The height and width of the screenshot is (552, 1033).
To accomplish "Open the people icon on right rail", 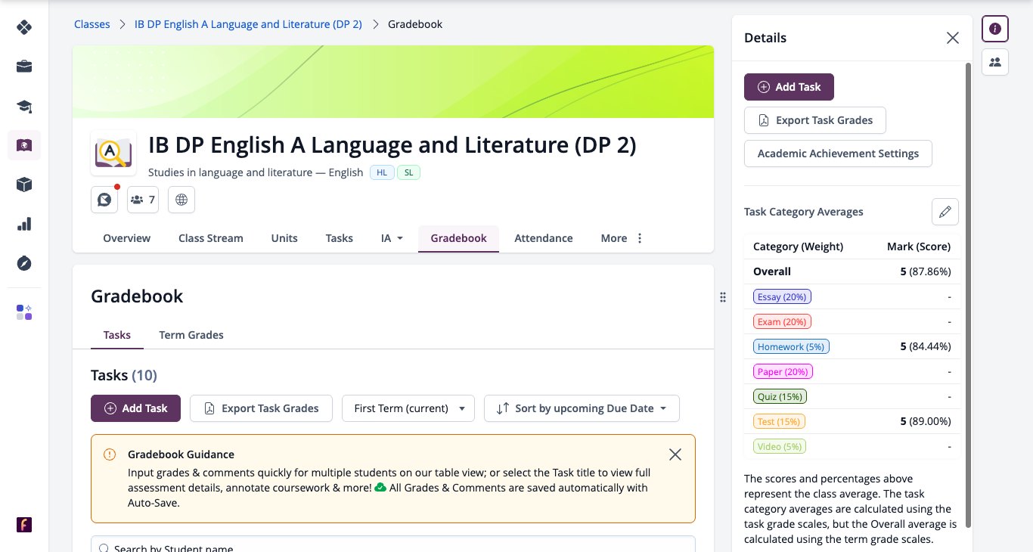I will (x=995, y=62).
